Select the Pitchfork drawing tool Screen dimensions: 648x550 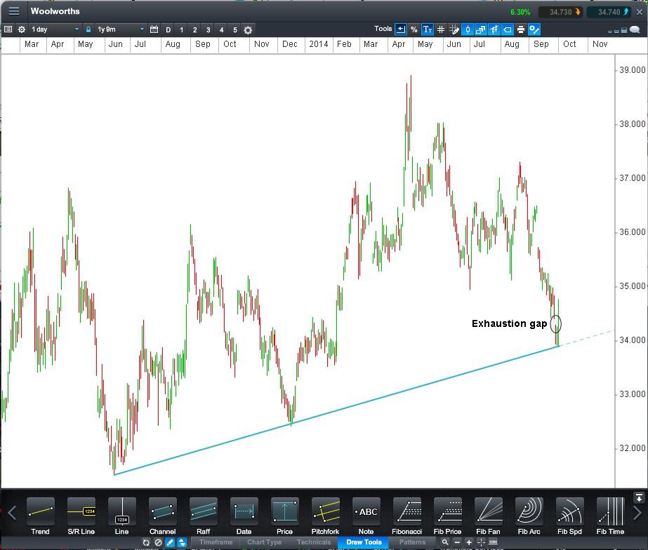[x=325, y=516]
